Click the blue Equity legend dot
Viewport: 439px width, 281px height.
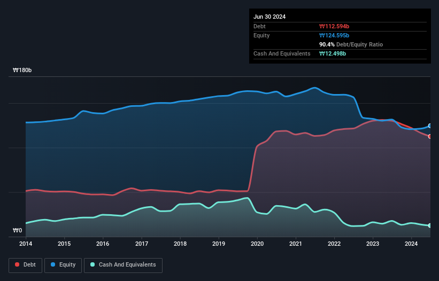coord(53,264)
